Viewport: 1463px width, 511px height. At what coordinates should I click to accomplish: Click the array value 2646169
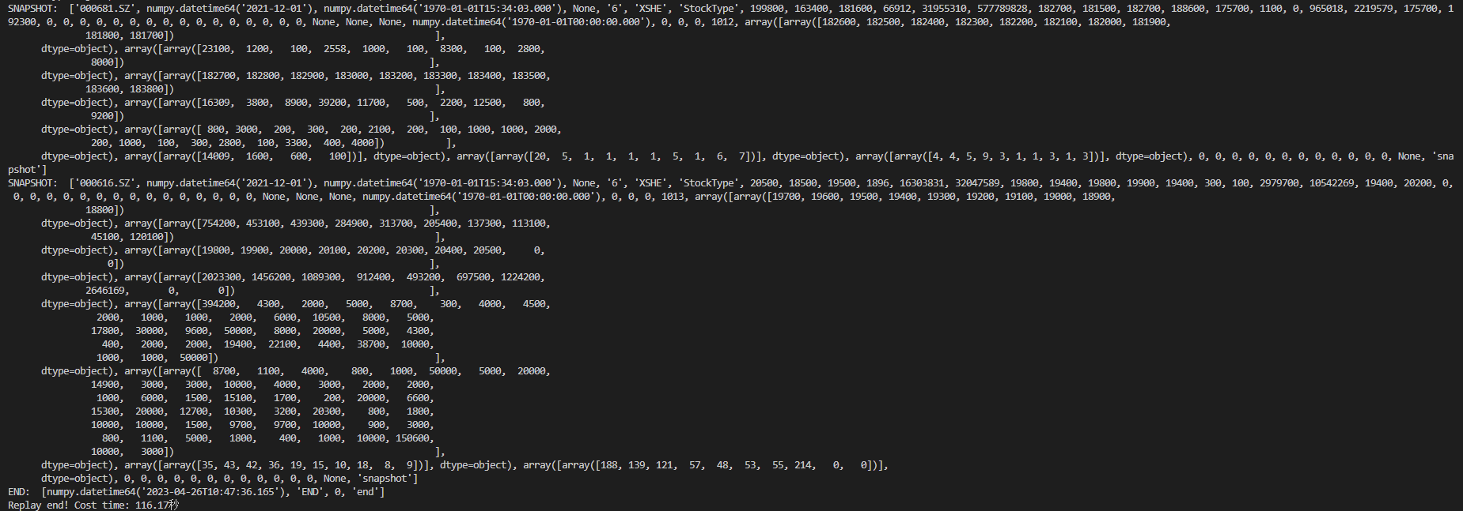click(x=108, y=291)
